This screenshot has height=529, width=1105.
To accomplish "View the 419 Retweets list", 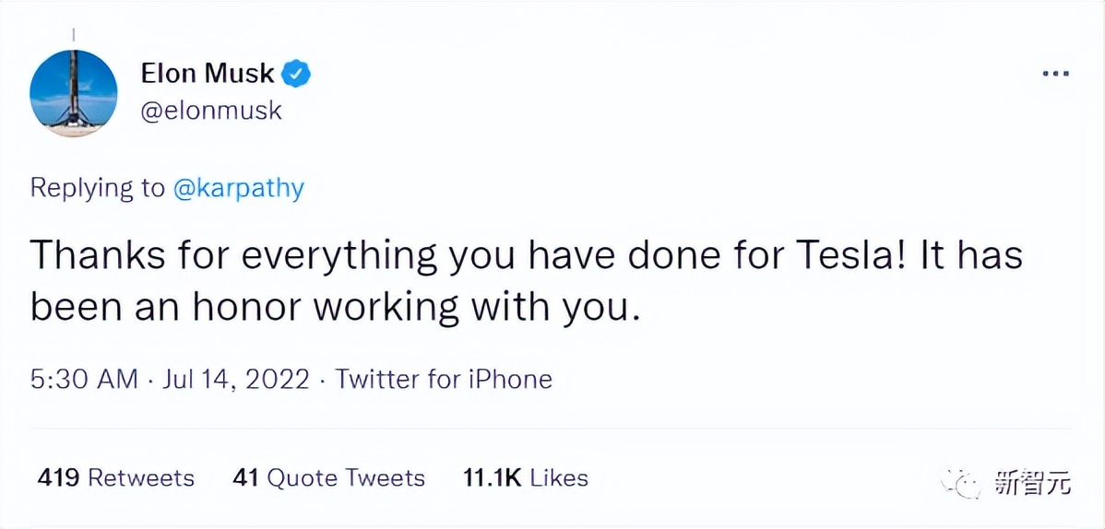I will 116,477.
